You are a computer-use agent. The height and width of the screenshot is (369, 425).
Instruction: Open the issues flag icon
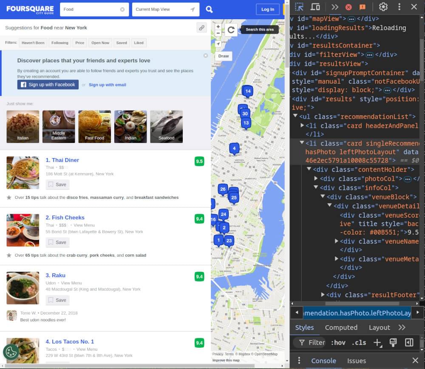pyautogui.click(x=363, y=7)
